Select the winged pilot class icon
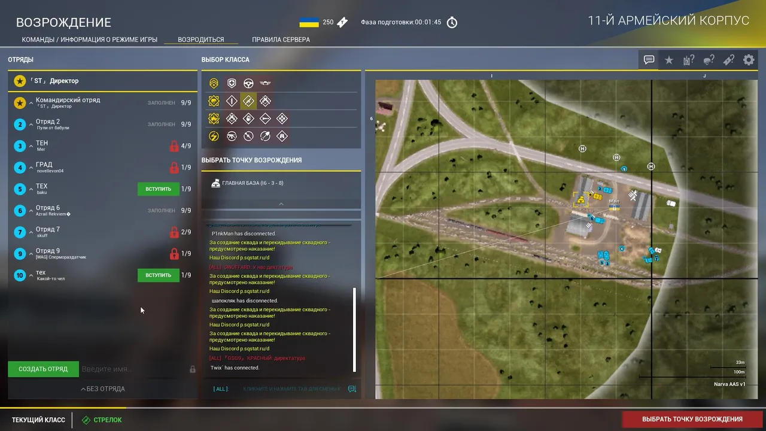The image size is (766, 431). (265, 83)
